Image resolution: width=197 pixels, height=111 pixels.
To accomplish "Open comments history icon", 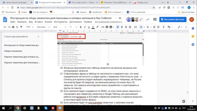I will [x=155, y=19].
